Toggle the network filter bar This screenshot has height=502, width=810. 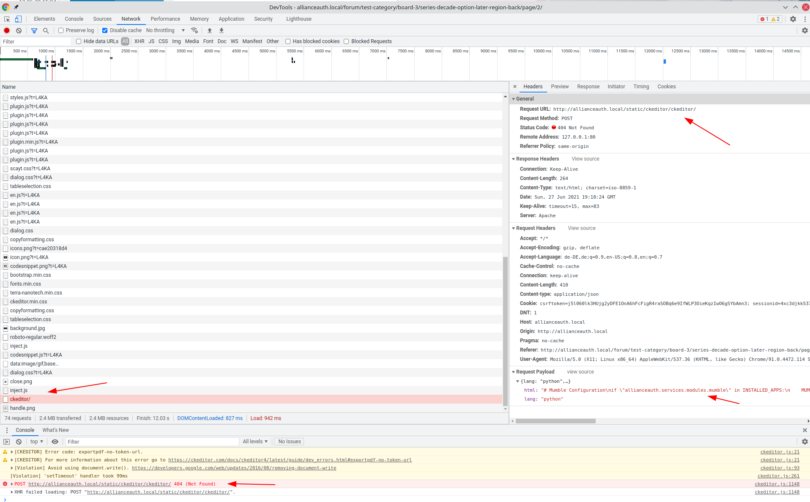pyautogui.click(x=34, y=30)
